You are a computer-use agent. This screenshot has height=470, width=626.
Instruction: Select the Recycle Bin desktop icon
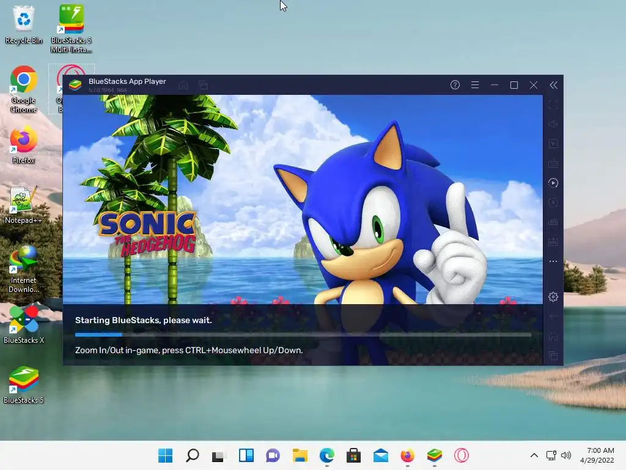pyautogui.click(x=24, y=24)
